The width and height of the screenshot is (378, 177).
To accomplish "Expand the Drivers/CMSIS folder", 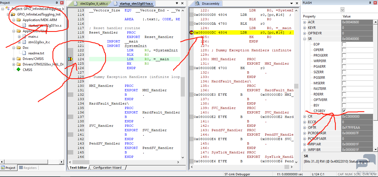I will (14, 59).
